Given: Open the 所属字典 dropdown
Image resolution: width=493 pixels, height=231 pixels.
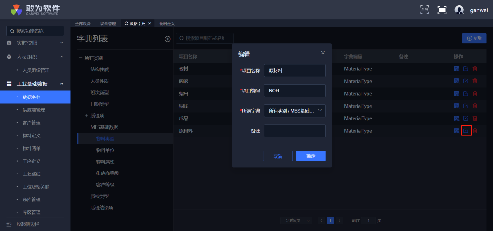Looking at the screenshot, I should tap(295, 111).
